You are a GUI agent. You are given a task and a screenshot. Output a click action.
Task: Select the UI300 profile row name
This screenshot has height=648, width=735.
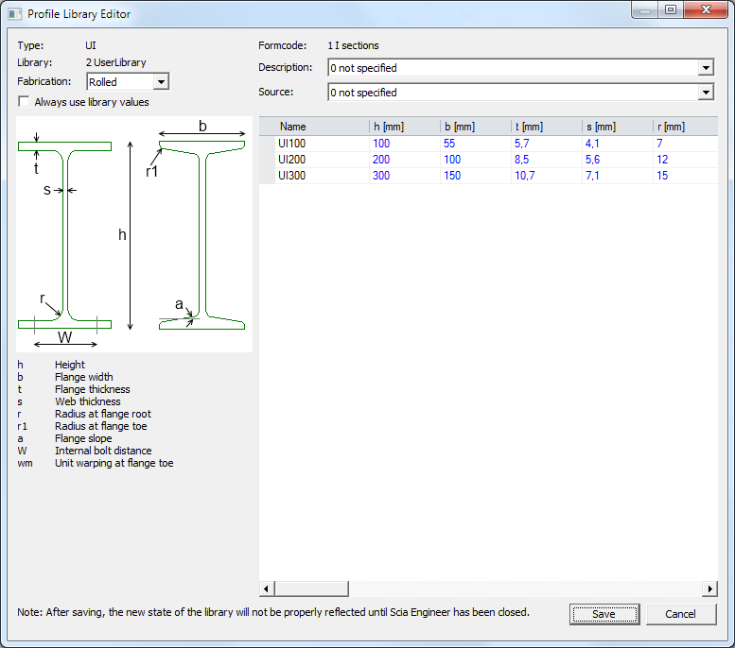click(291, 176)
